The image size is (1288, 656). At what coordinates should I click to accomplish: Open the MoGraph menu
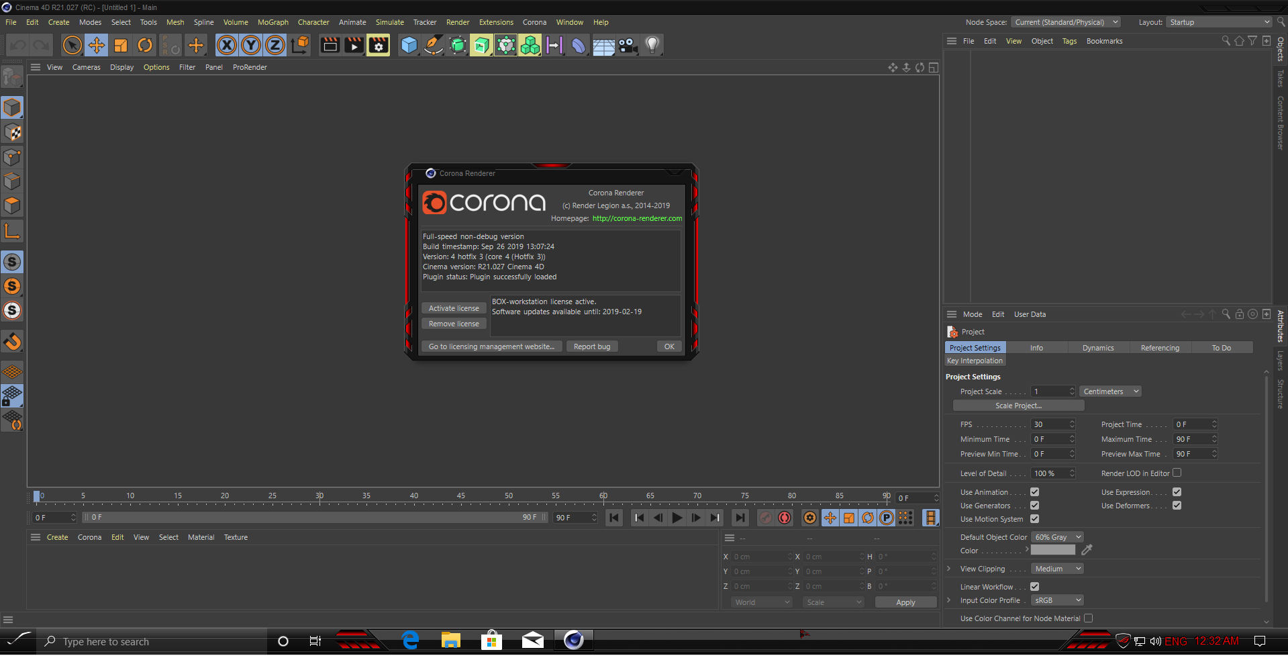[x=273, y=22]
